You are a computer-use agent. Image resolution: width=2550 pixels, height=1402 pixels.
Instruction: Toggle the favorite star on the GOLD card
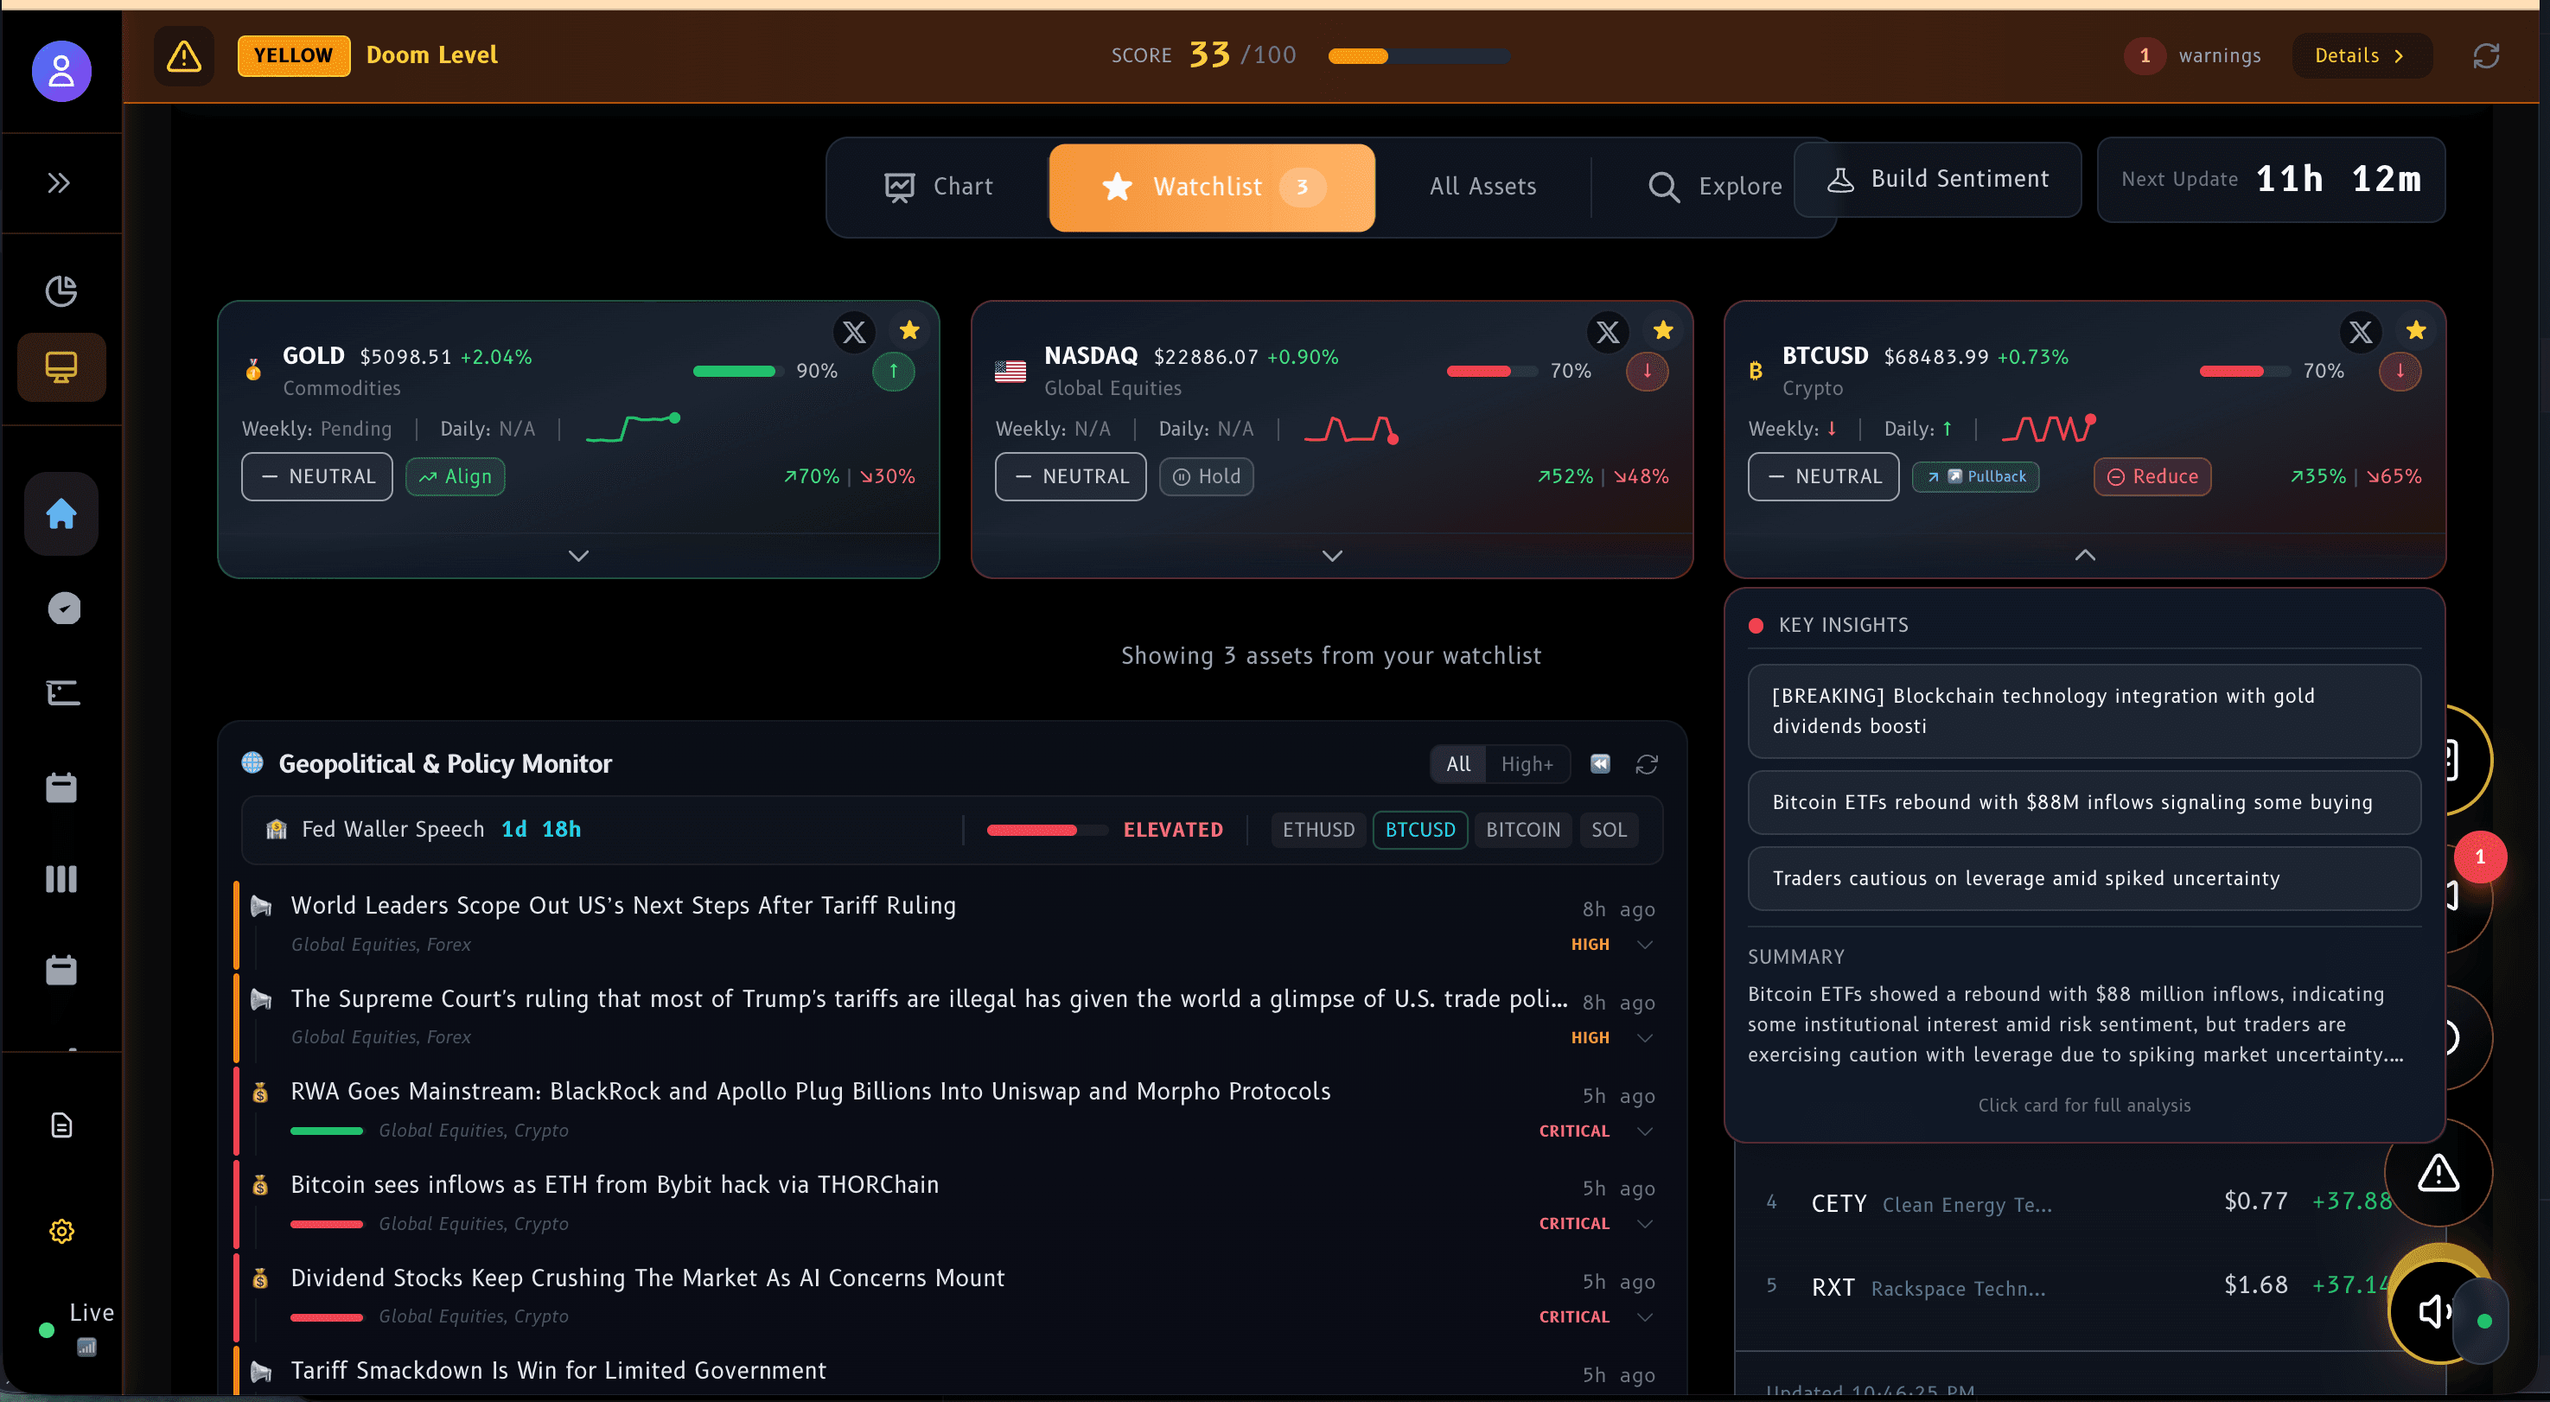pos(908,332)
